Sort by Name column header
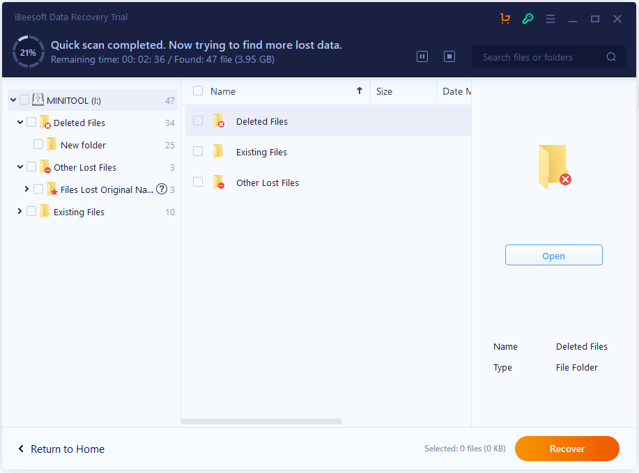 [x=223, y=91]
